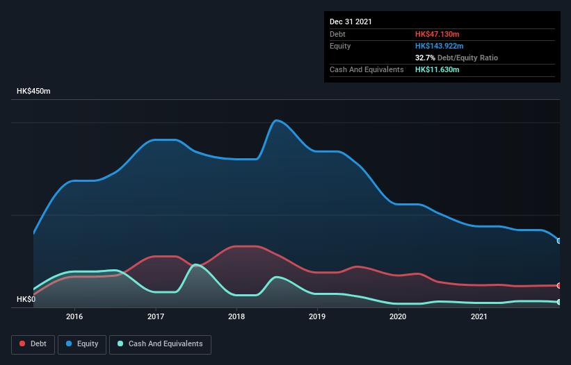
Task: Select the Debt end-point marker on chart
Action: coord(559,285)
